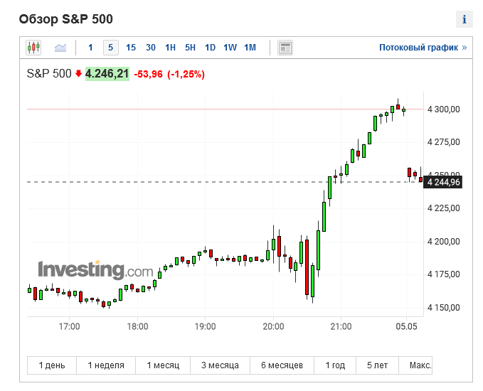Select the 1 месяц range tab
The image size is (483, 391).
163,365
